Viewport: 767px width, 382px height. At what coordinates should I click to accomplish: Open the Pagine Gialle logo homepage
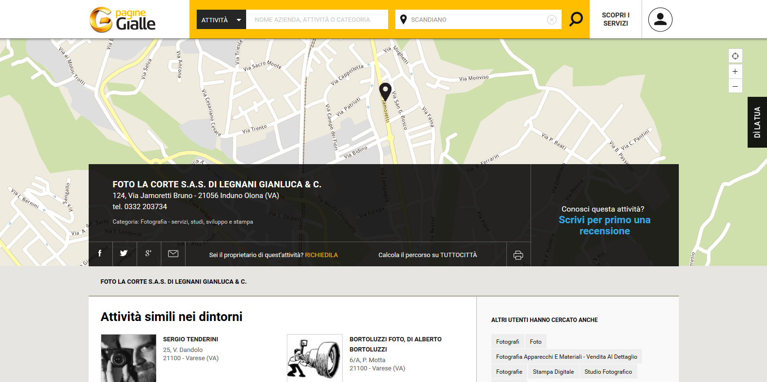click(123, 19)
